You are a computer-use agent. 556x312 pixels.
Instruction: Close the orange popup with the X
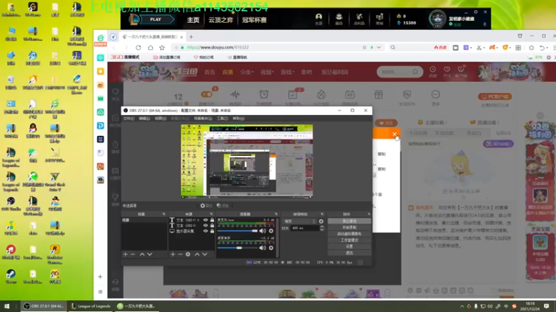(x=395, y=134)
